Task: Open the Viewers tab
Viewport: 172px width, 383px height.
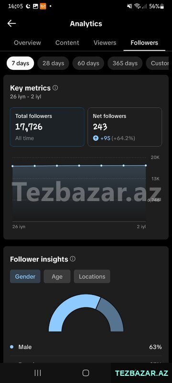Action: (x=105, y=43)
